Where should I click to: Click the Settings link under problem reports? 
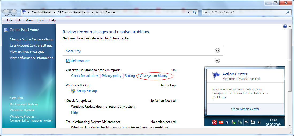(130, 76)
